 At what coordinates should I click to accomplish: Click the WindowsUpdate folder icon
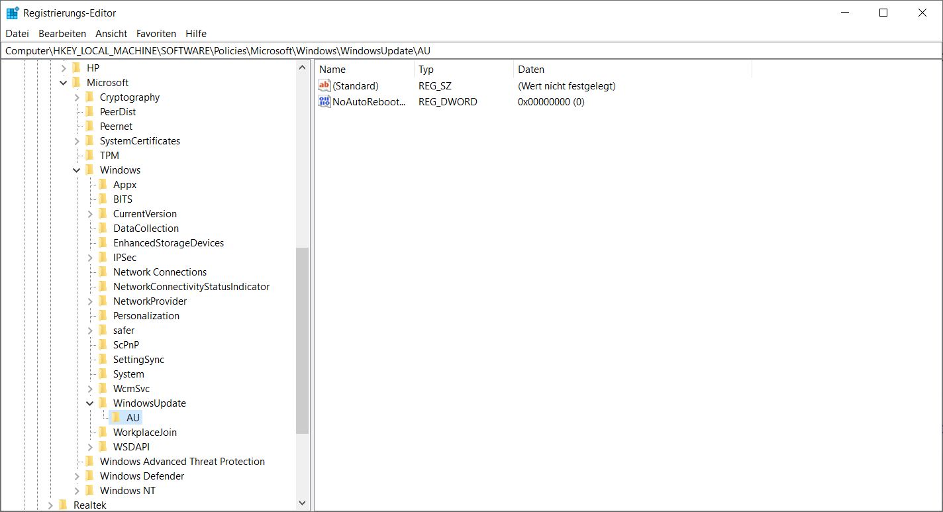pyautogui.click(x=103, y=403)
